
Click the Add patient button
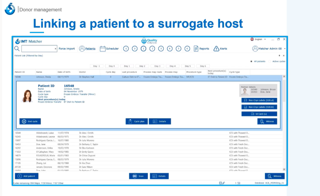[27, 176]
